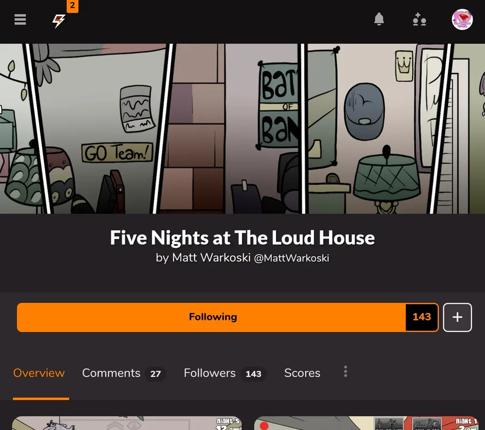485x430 pixels.
Task: Open the Night 1 screenshot thumbnail
Action: pos(366,423)
